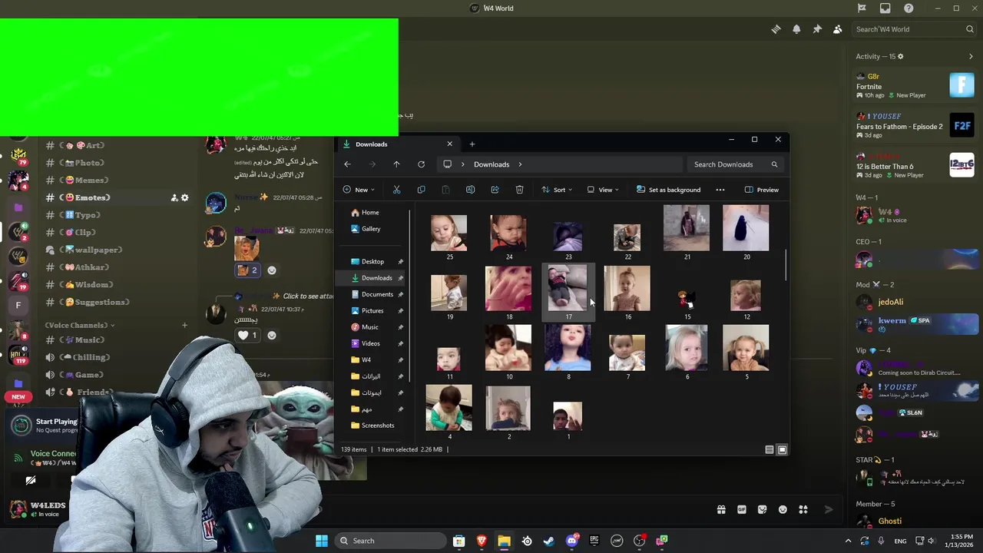
Task: Select Gallery in Explorer sidebar
Action: [x=371, y=229]
